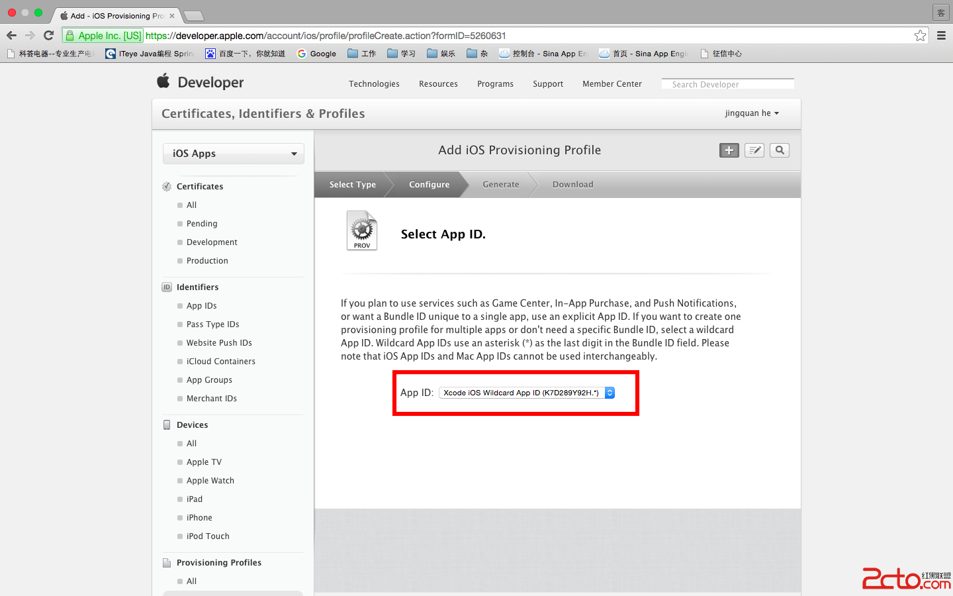
Task: Click the Search Developer input field
Action: (x=727, y=84)
